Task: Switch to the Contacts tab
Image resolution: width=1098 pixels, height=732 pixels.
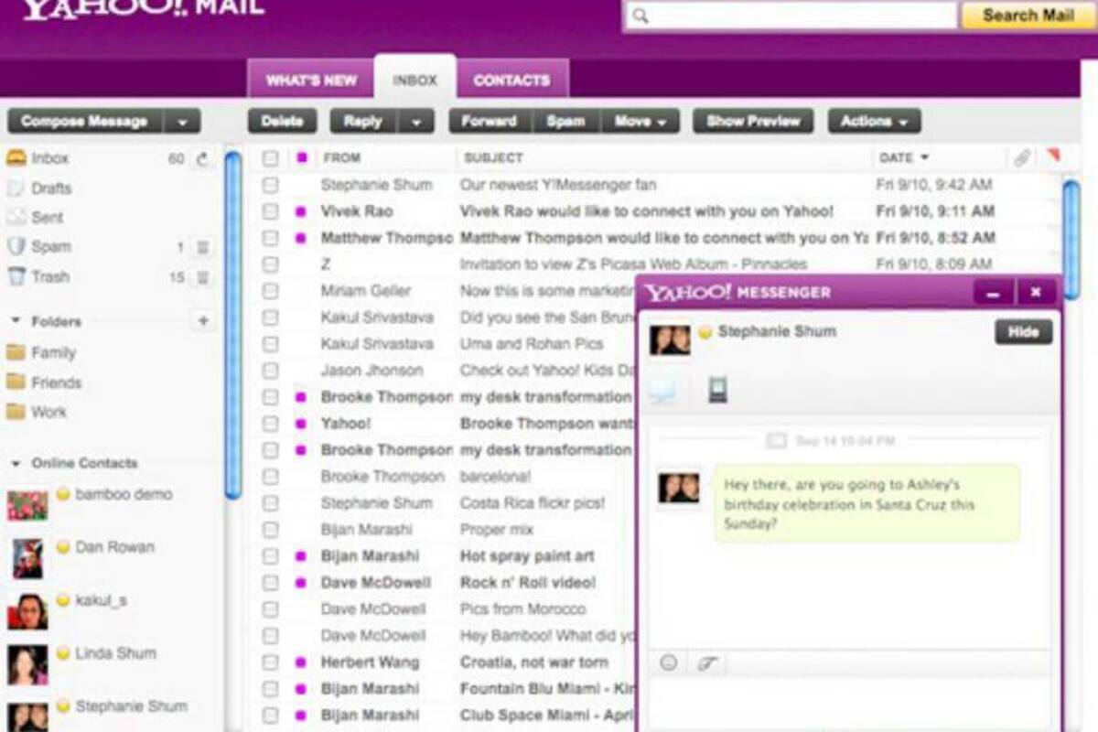Action: [x=511, y=80]
